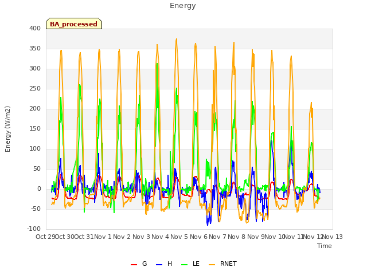The image size is (367, 275).
Task: Click the Nov 1 x-axis date label
Action: (103, 237)
